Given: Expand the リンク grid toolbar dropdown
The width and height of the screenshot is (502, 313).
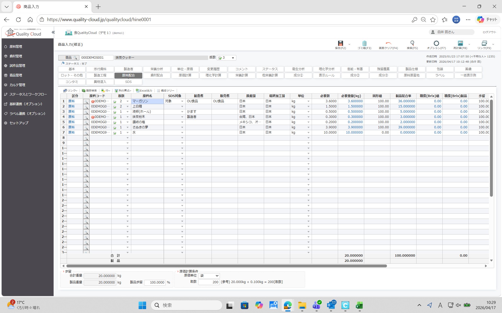Looking at the screenshot, I should 77,91.
